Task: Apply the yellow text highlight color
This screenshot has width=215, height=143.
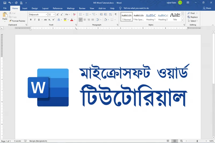Action: click(65, 20)
